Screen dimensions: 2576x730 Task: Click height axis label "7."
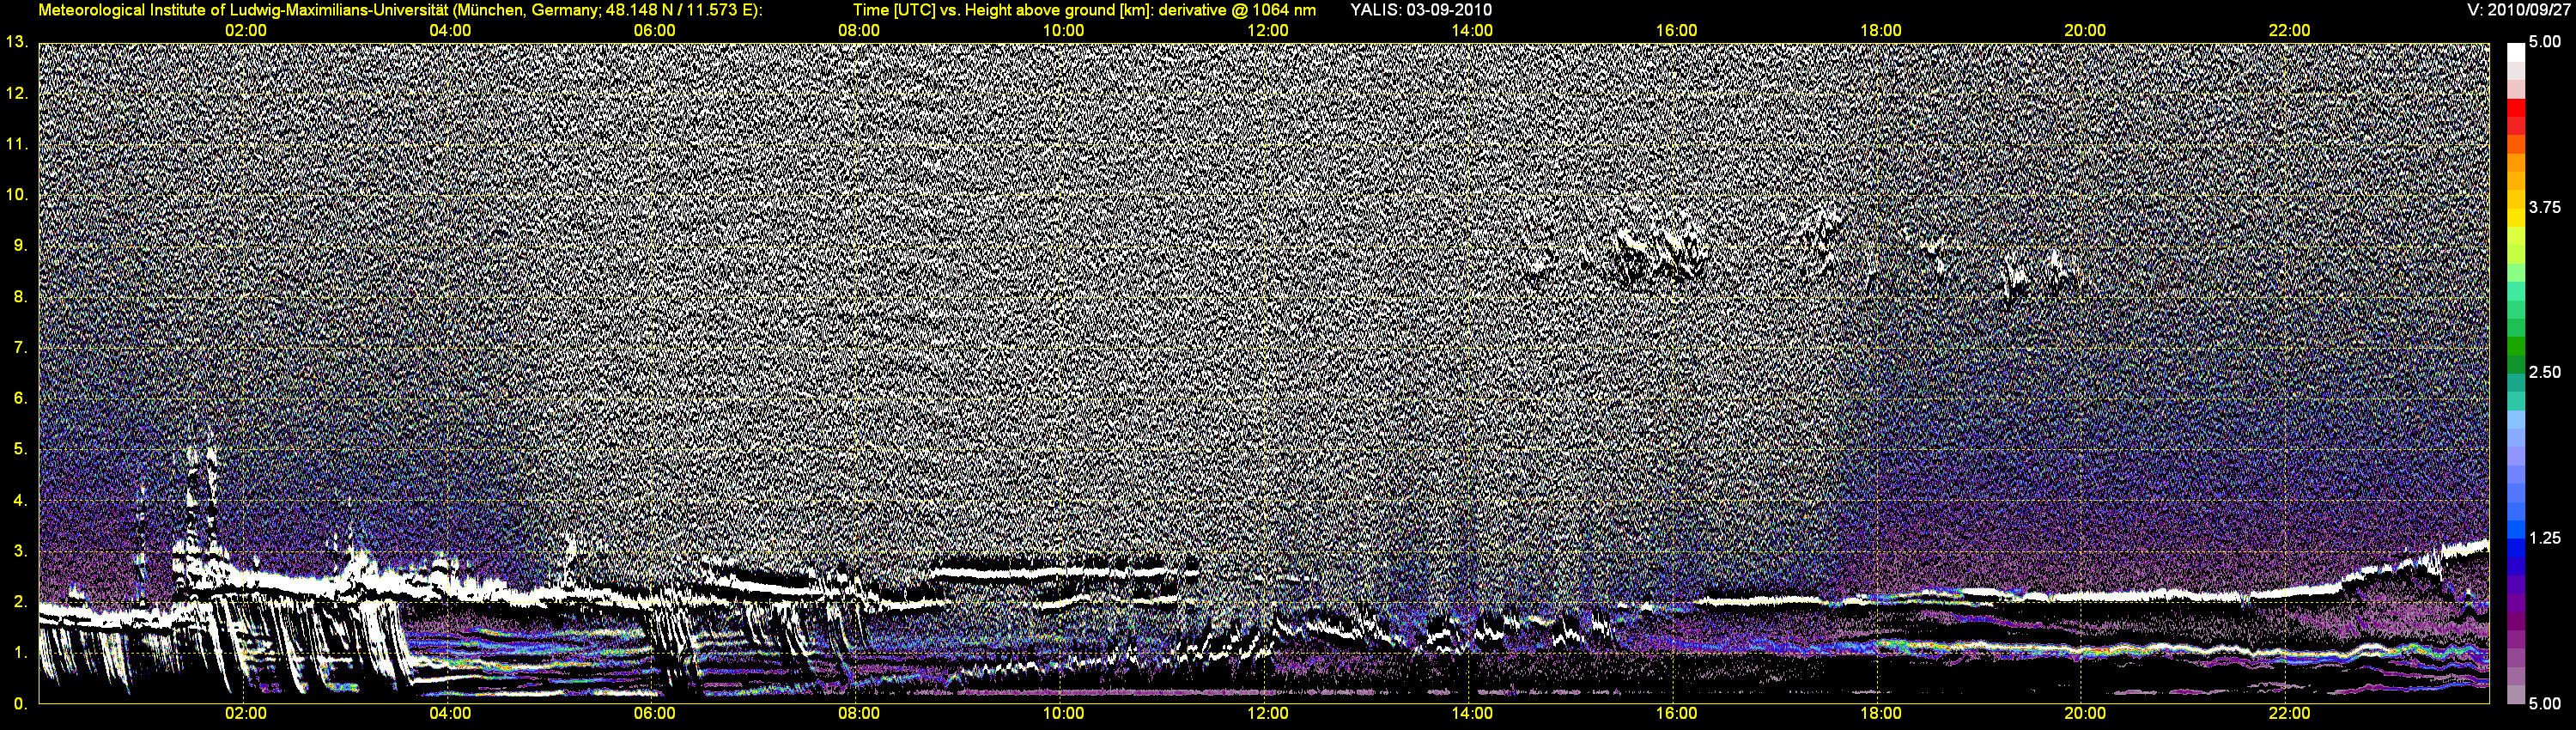coord(21,347)
